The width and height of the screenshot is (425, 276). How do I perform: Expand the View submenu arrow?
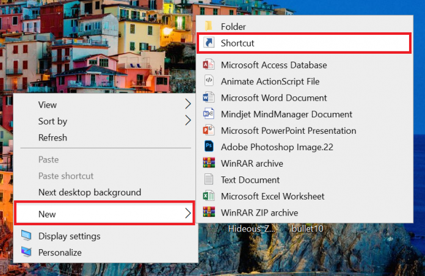coord(187,104)
